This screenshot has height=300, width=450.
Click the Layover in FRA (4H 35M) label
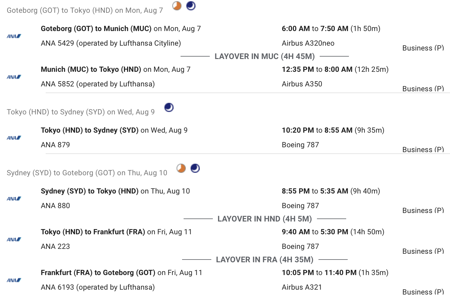coord(265,260)
